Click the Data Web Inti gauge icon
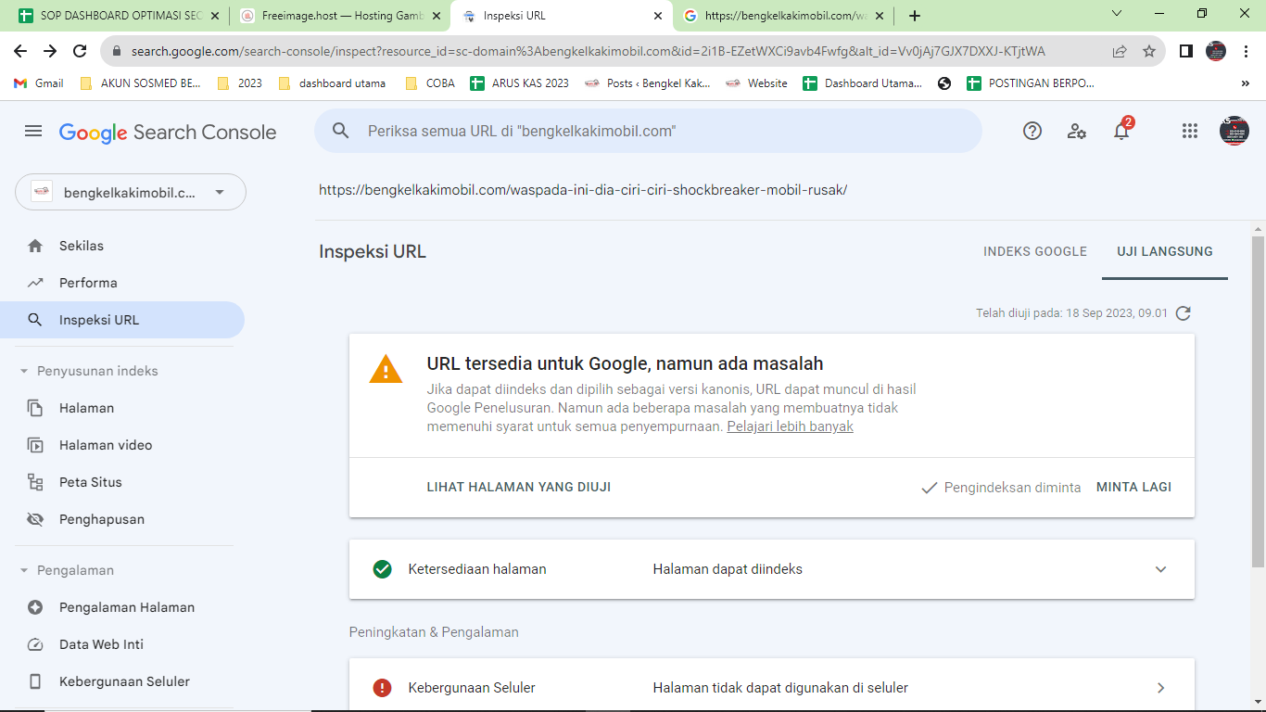 (x=35, y=644)
